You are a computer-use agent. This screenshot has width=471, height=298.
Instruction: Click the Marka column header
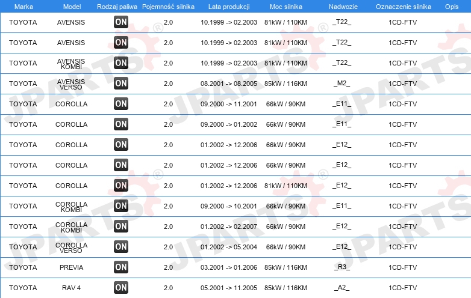coord(23,7)
